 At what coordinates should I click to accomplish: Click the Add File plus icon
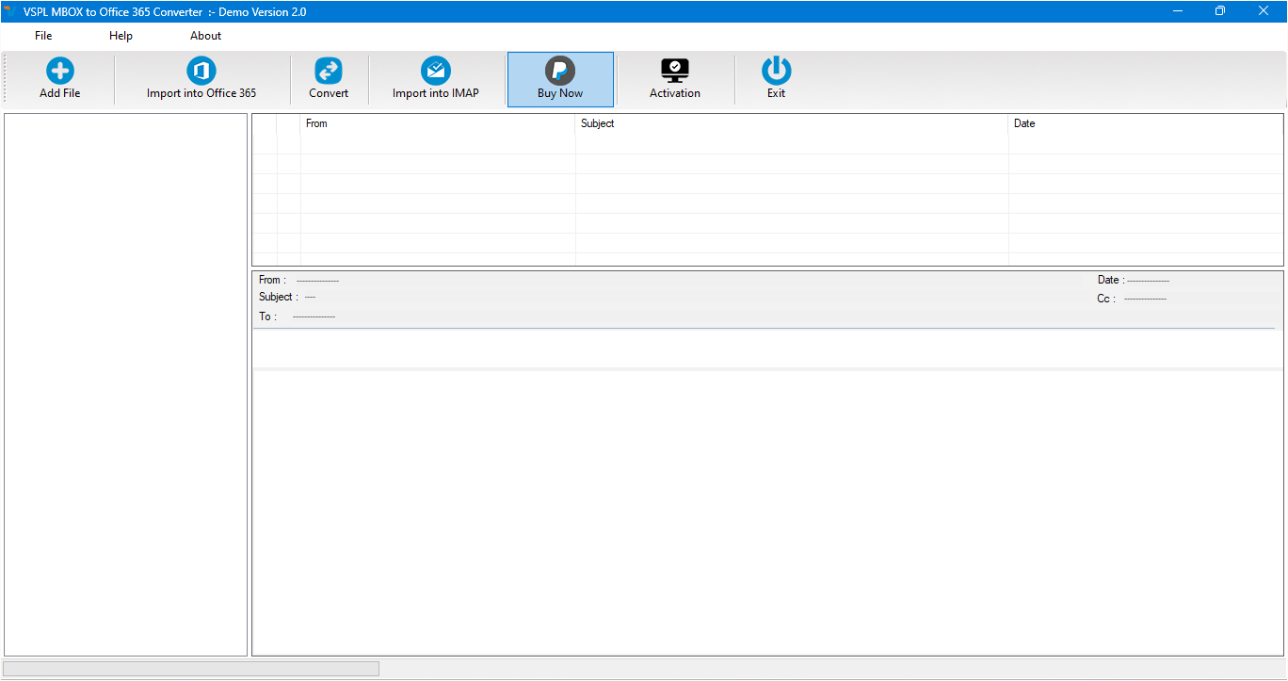(x=60, y=71)
